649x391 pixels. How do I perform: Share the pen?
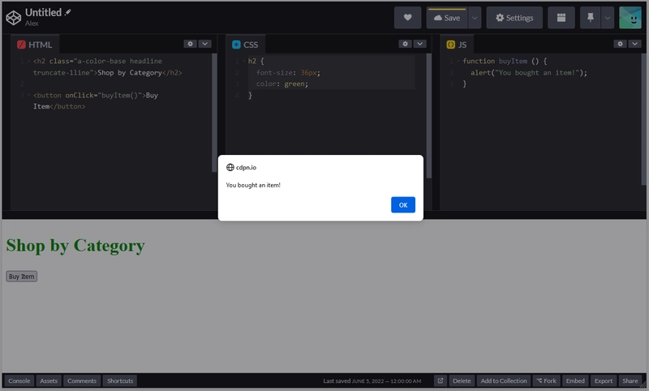(x=630, y=380)
